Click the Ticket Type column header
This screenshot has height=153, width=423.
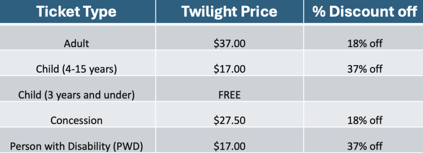78,11
